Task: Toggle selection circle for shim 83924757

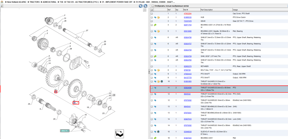Action: click(x=152, y=44)
